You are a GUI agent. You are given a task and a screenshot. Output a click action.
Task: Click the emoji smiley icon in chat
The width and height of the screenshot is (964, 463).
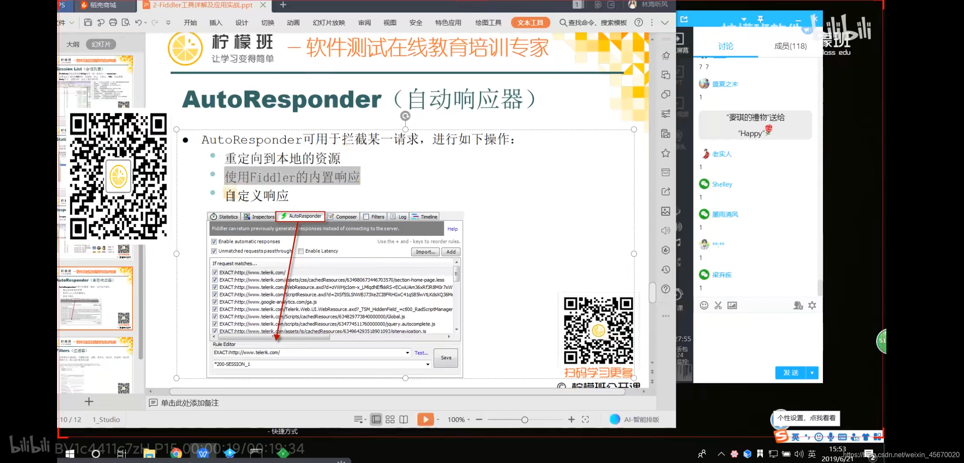(x=704, y=305)
